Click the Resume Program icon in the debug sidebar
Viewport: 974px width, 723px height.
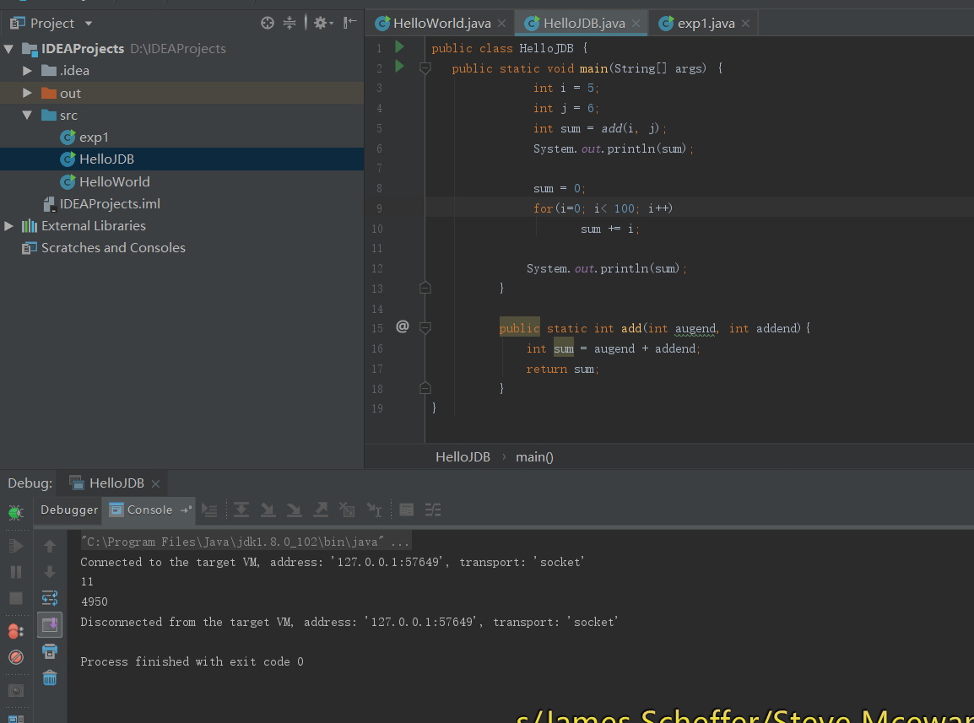tap(15, 546)
